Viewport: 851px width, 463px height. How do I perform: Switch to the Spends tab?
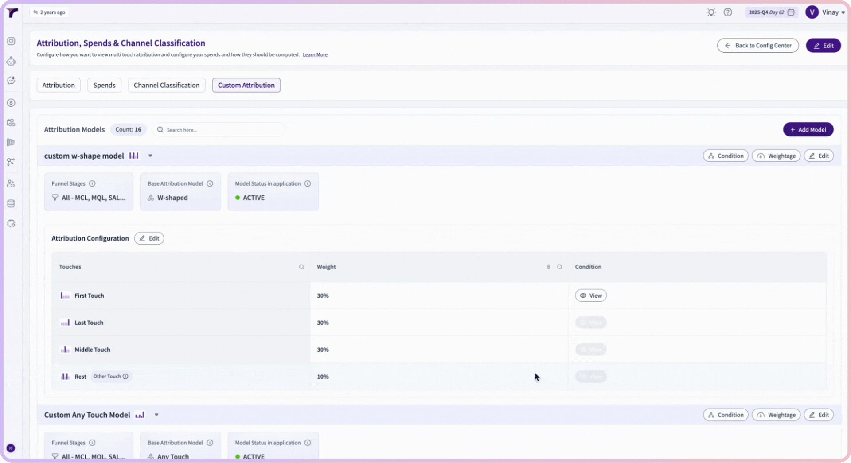[104, 85]
